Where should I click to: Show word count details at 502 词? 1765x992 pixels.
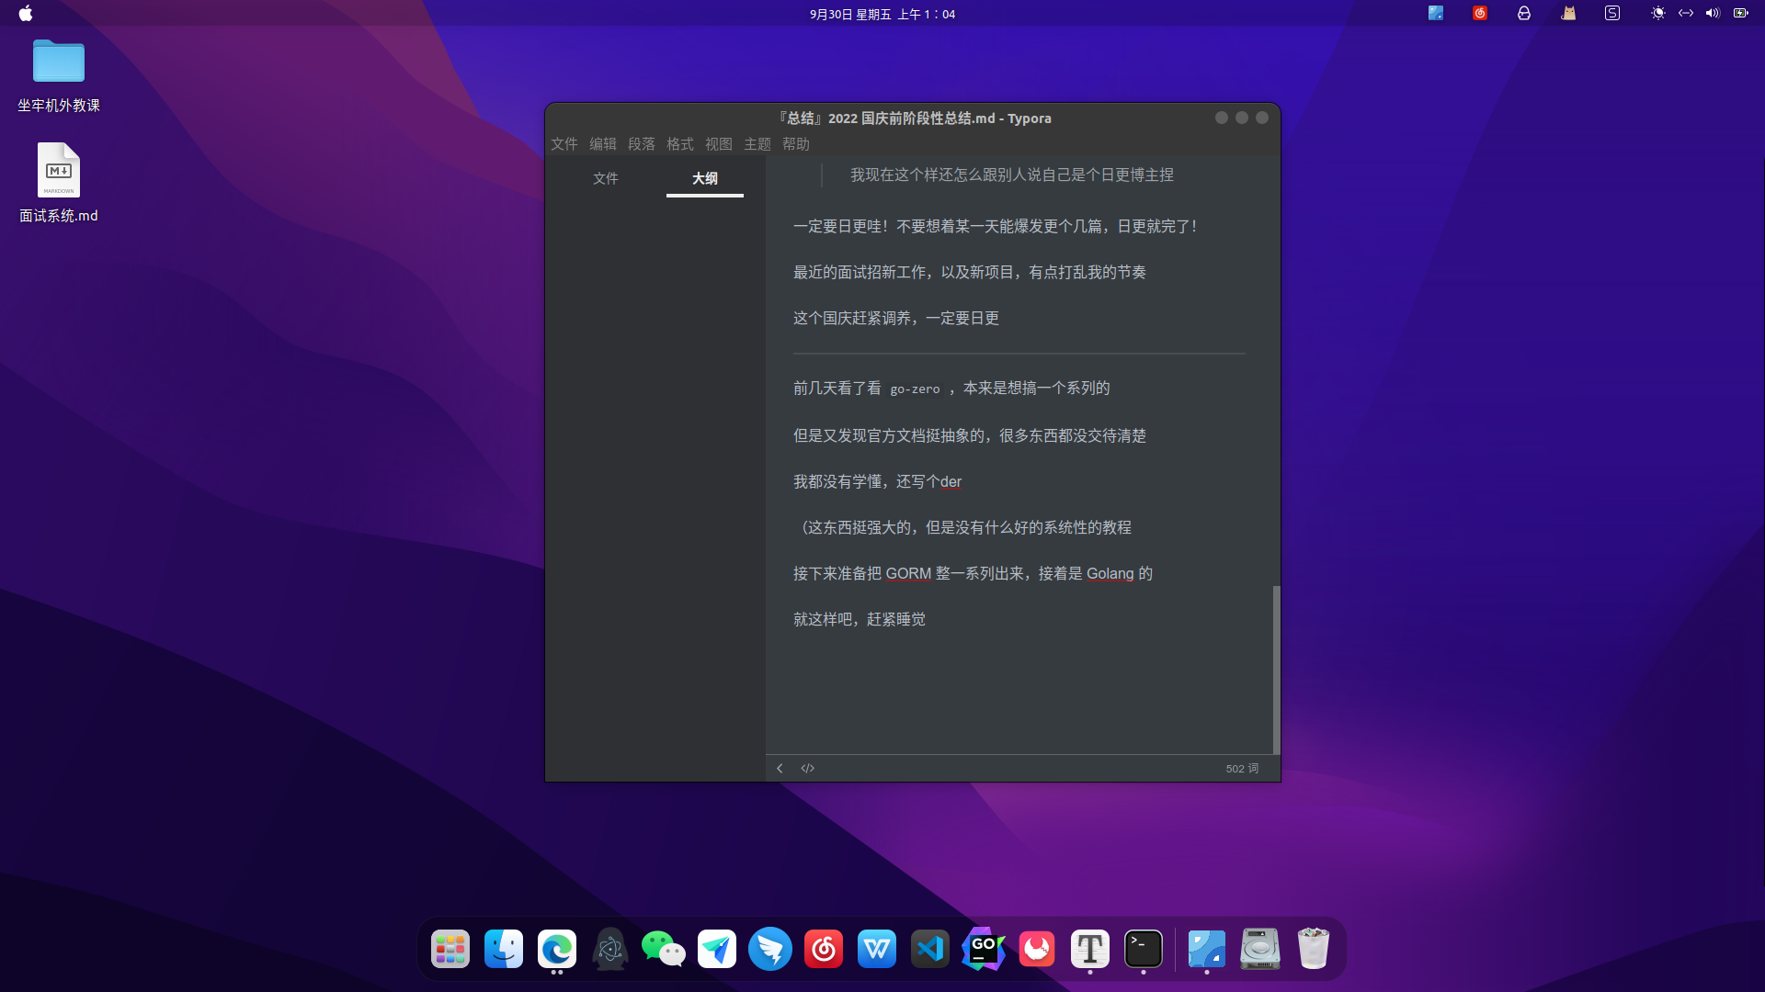tap(1242, 769)
